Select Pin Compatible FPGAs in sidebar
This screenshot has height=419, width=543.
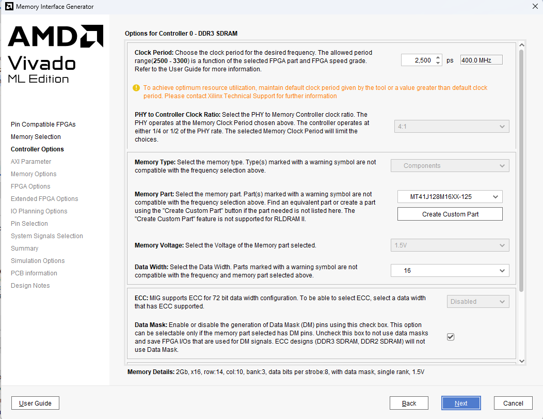43,125
